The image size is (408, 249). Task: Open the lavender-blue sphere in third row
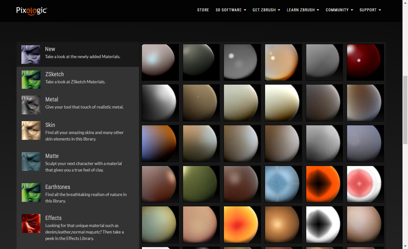(365, 143)
